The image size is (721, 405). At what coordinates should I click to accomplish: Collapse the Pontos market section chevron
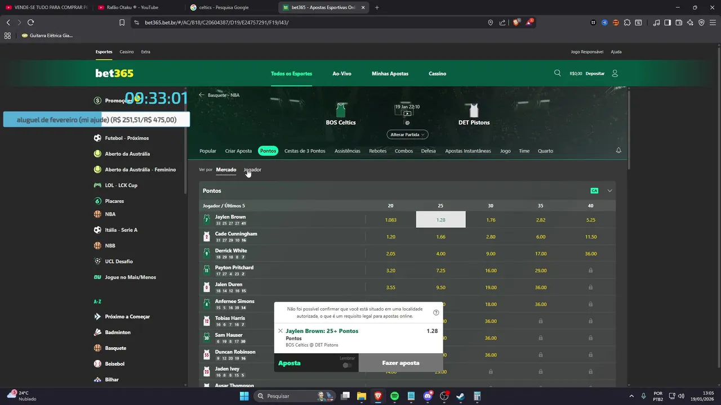point(609,191)
